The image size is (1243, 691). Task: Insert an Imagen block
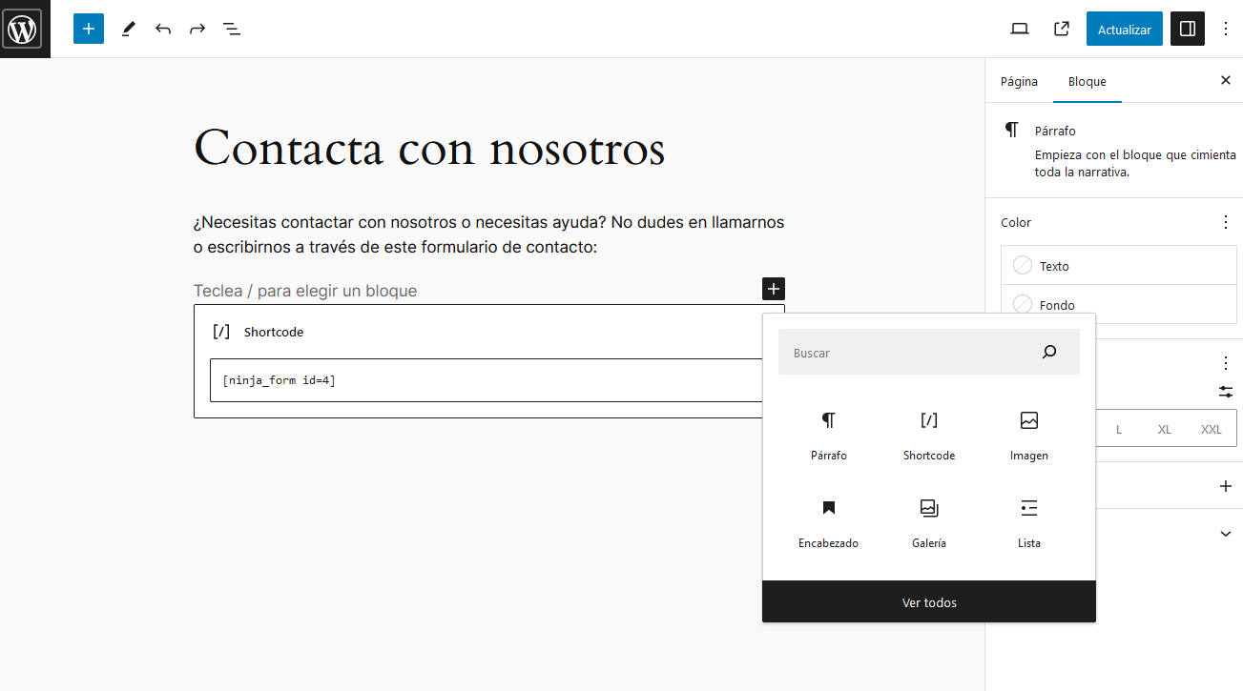1029,436
